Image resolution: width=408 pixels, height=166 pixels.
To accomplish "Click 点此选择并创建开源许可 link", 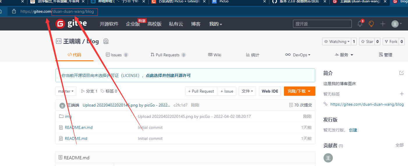I will pos(168,75).
